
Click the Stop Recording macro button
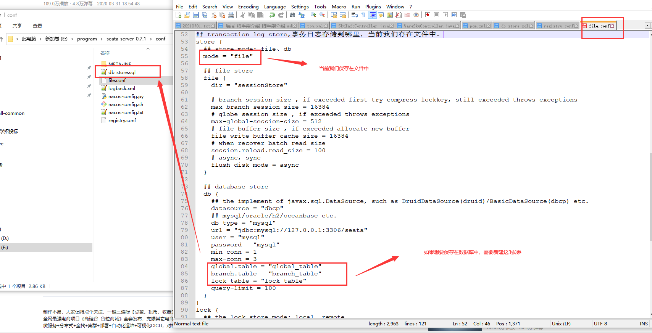pyautogui.click(x=436, y=15)
